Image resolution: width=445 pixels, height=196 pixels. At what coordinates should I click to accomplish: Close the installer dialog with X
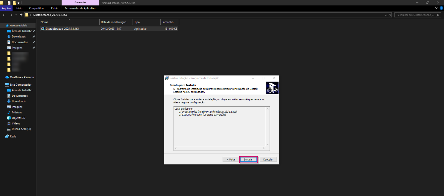point(274,78)
